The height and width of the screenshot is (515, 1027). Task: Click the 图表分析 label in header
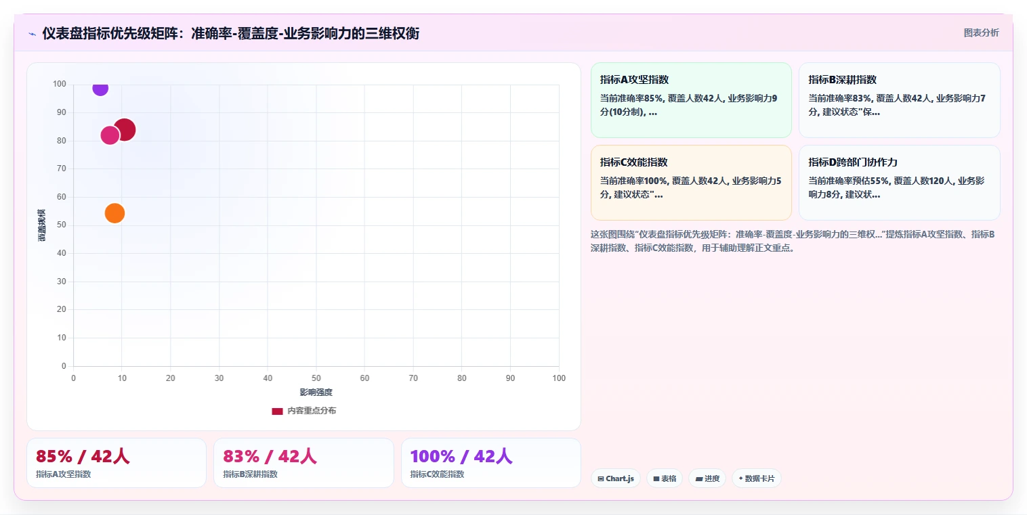(x=981, y=32)
